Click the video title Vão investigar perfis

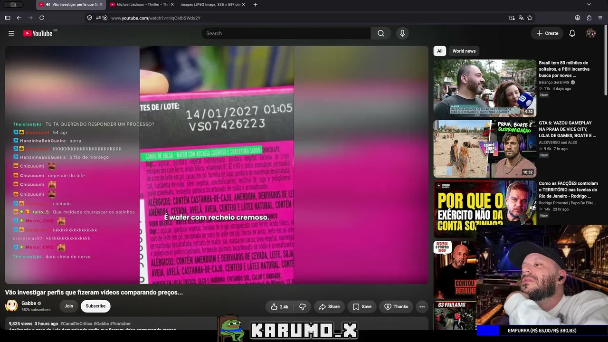94,292
